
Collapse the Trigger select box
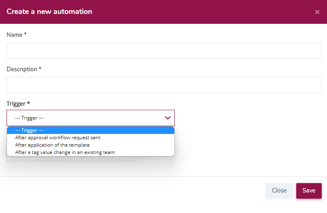tap(91, 118)
